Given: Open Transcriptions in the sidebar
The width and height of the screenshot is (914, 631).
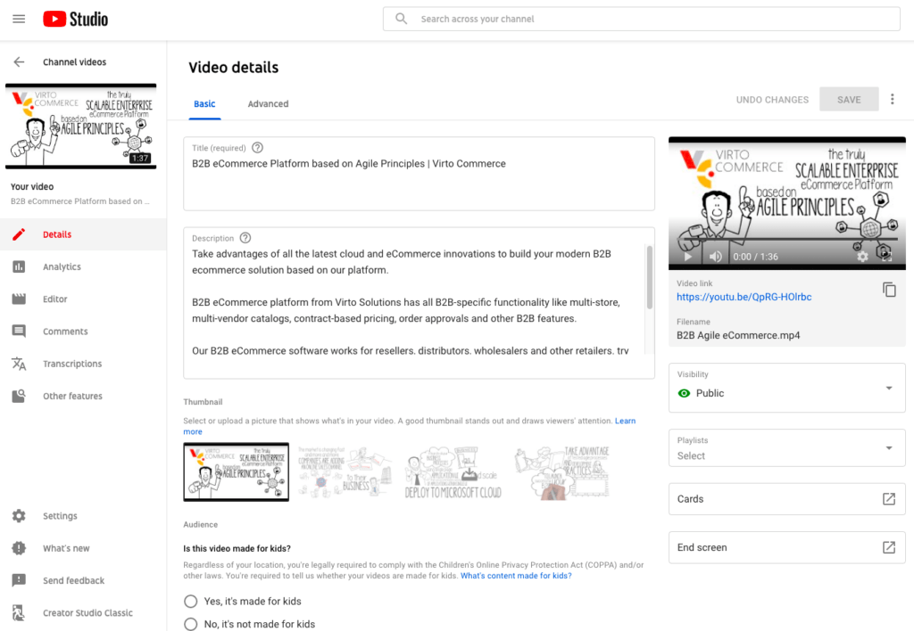Looking at the screenshot, I should pos(83,364).
